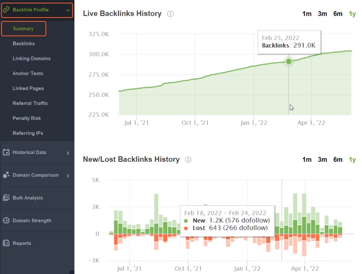Set New/Lost Backlinks range to 1y
362x274 pixels.
[352, 160]
